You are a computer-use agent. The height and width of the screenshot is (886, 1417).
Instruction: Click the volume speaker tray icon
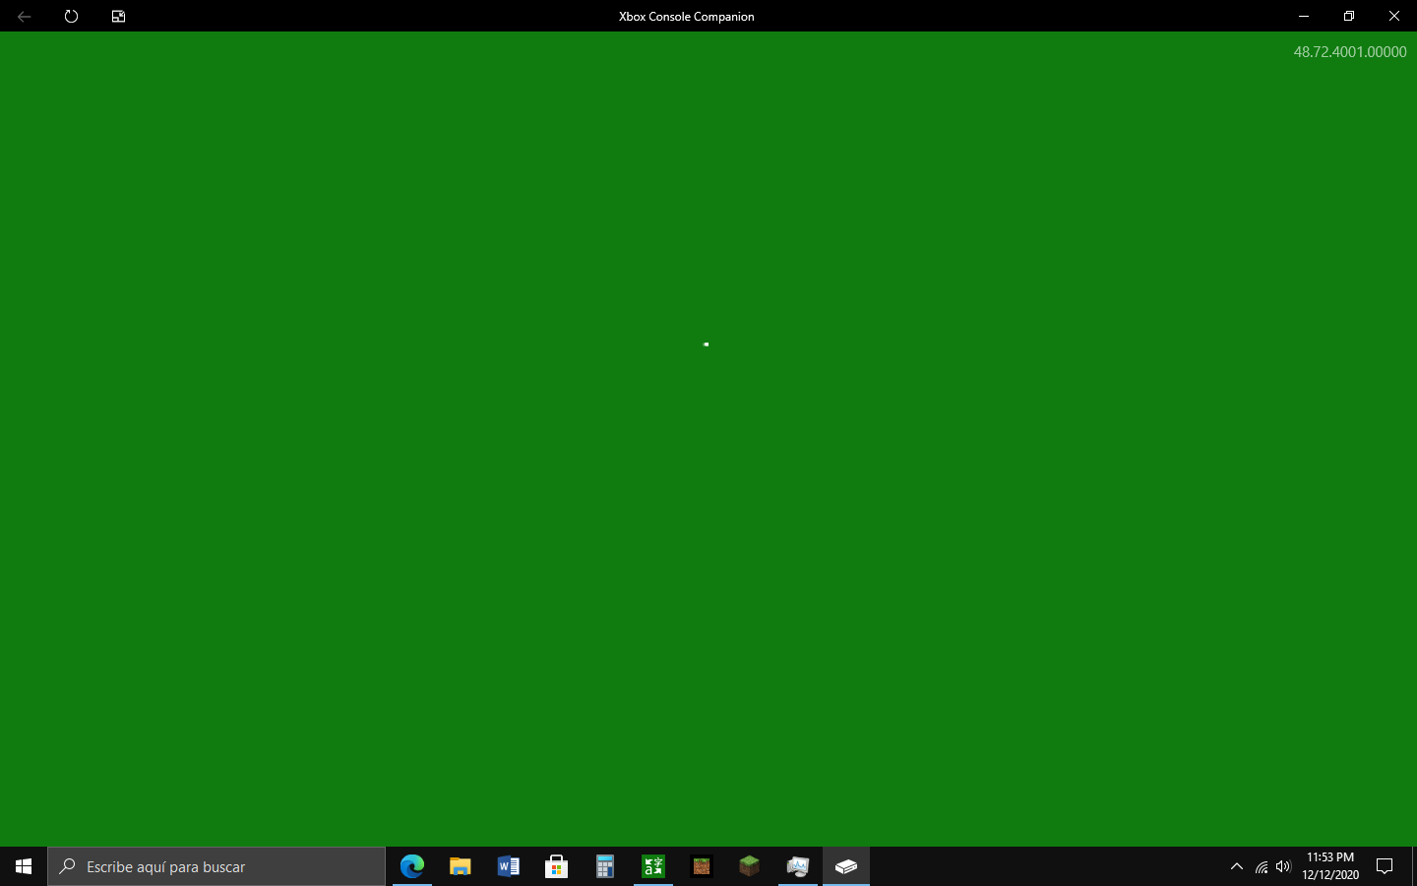click(x=1283, y=866)
